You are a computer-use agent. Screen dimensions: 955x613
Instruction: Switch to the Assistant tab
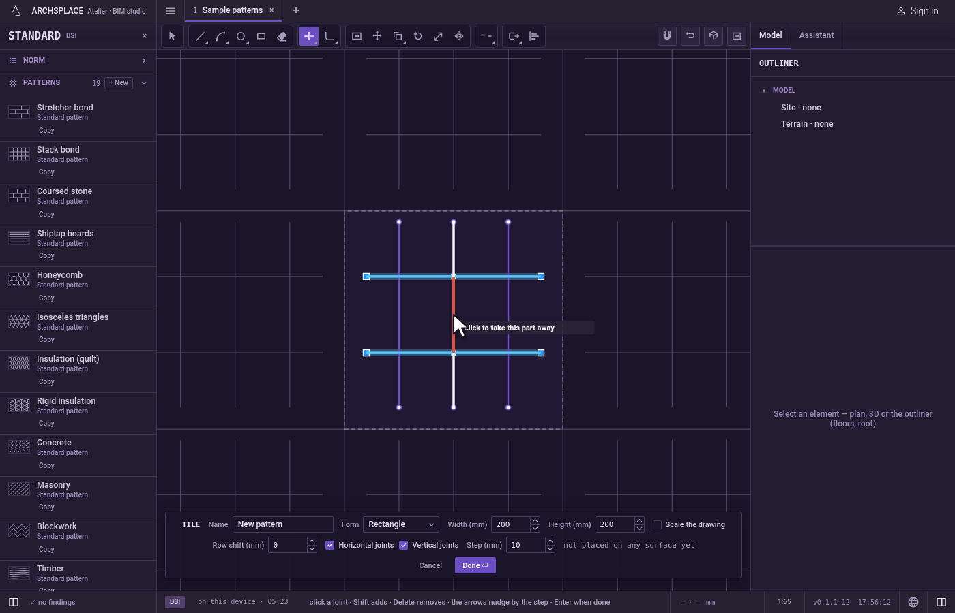[817, 35]
